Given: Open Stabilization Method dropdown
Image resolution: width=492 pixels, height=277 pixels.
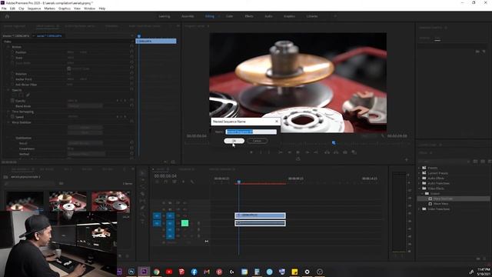Looking at the screenshot, I should [86, 154].
